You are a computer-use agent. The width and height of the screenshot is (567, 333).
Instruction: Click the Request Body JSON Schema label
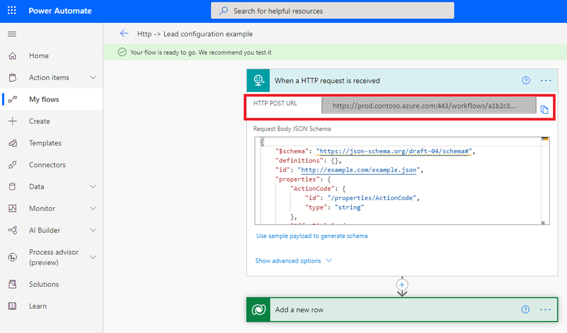[x=292, y=128]
